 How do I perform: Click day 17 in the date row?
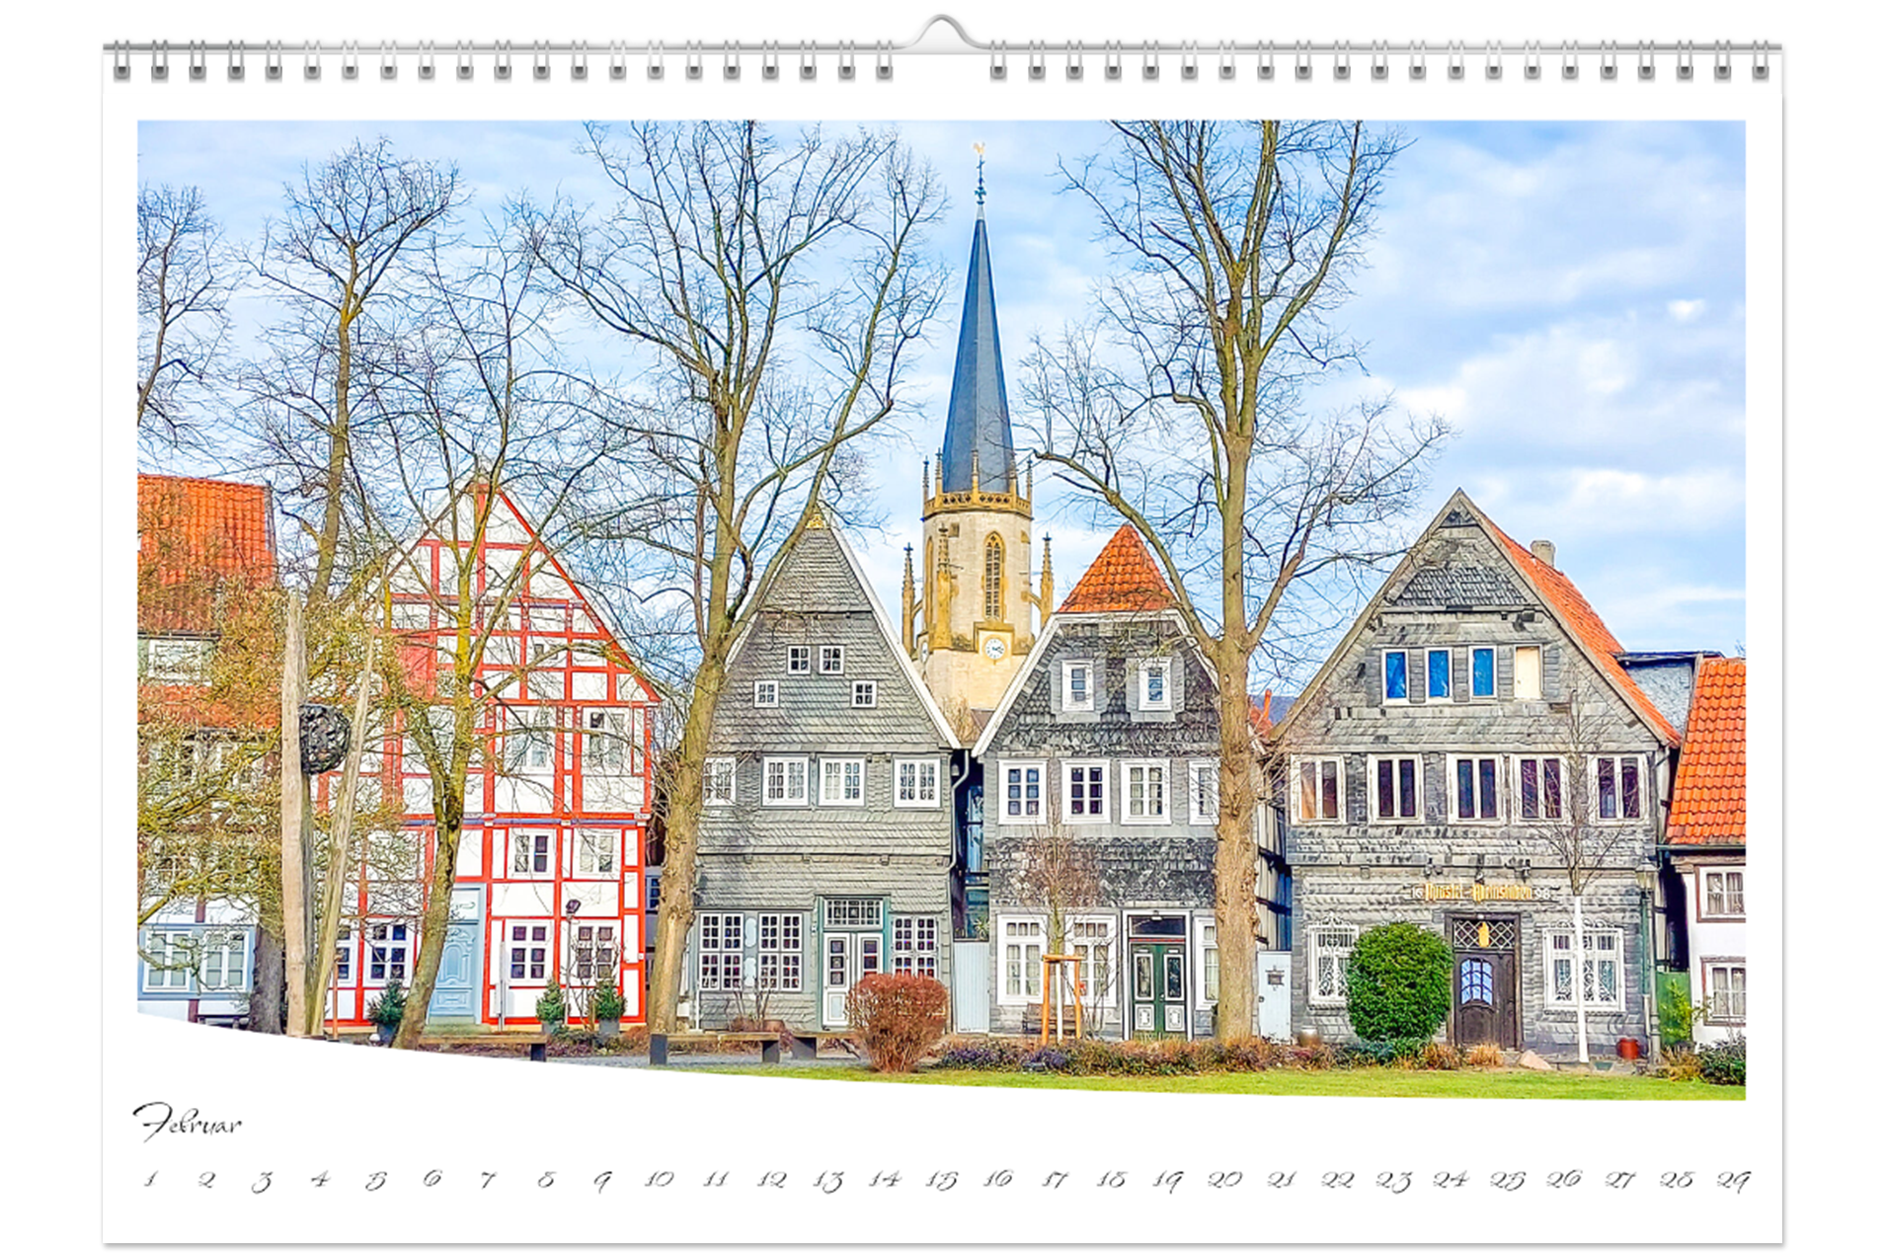click(x=1055, y=1179)
